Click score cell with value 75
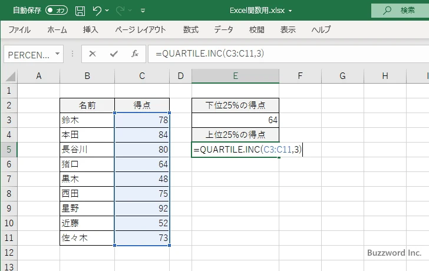Screen dimensions: 429x271 (x=141, y=194)
